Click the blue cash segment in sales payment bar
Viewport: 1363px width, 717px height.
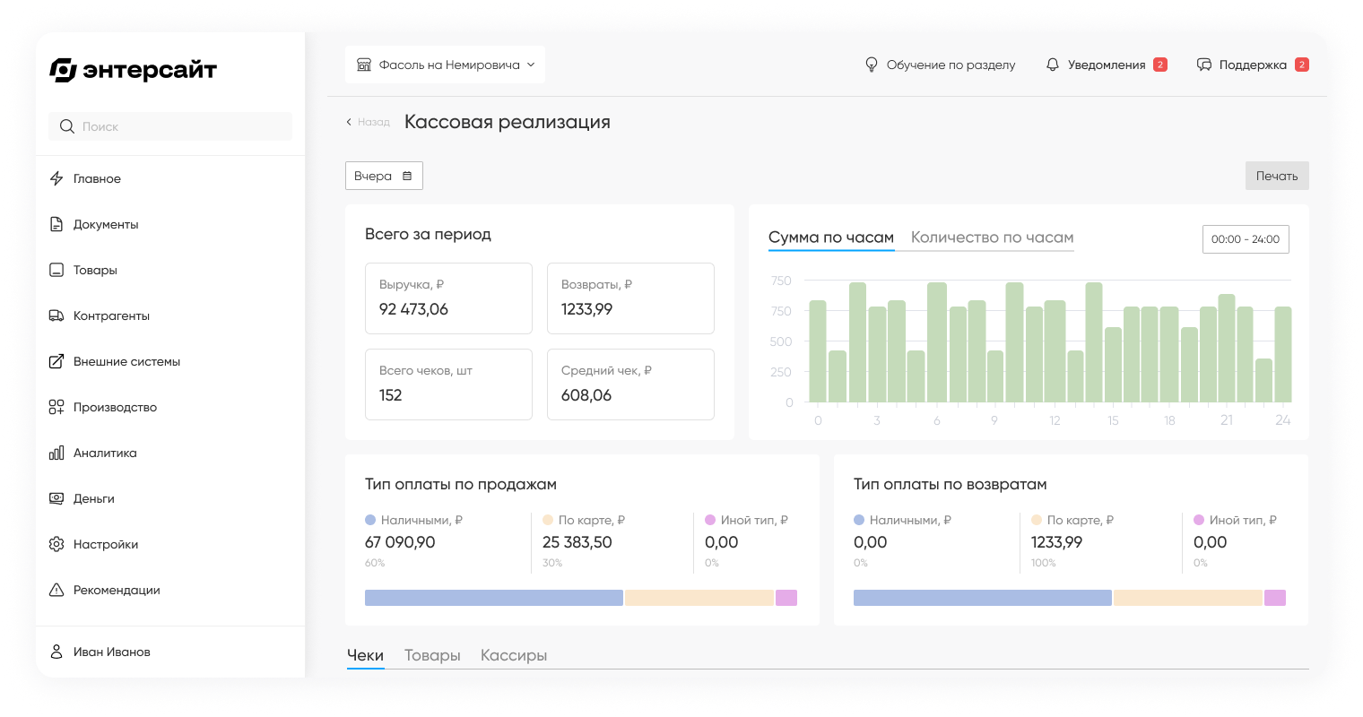coord(494,598)
